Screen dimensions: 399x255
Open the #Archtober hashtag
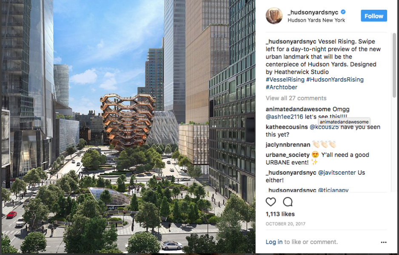(282, 87)
